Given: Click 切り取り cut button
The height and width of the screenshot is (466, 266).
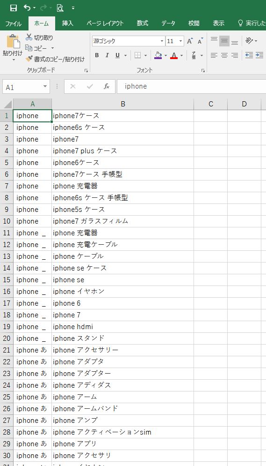Looking at the screenshot, I should (x=39, y=38).
